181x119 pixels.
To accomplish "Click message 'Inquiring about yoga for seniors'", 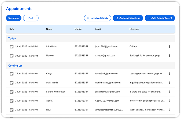I will pyautogui.click(x=146, y=83).
